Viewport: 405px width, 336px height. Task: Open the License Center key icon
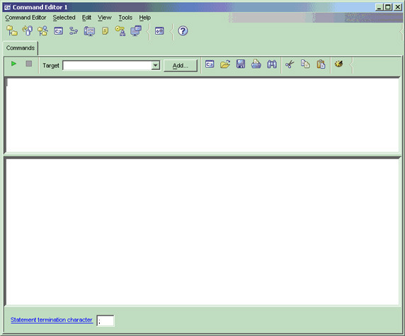pyautogui.click(x=120, y=31)
